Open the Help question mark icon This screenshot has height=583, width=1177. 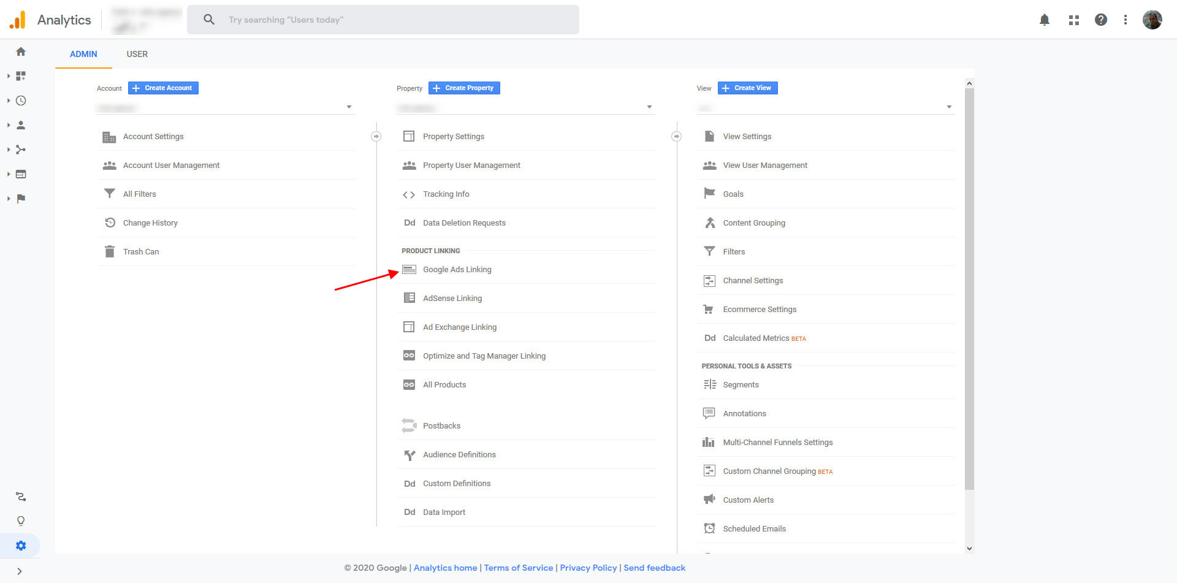1101,20
